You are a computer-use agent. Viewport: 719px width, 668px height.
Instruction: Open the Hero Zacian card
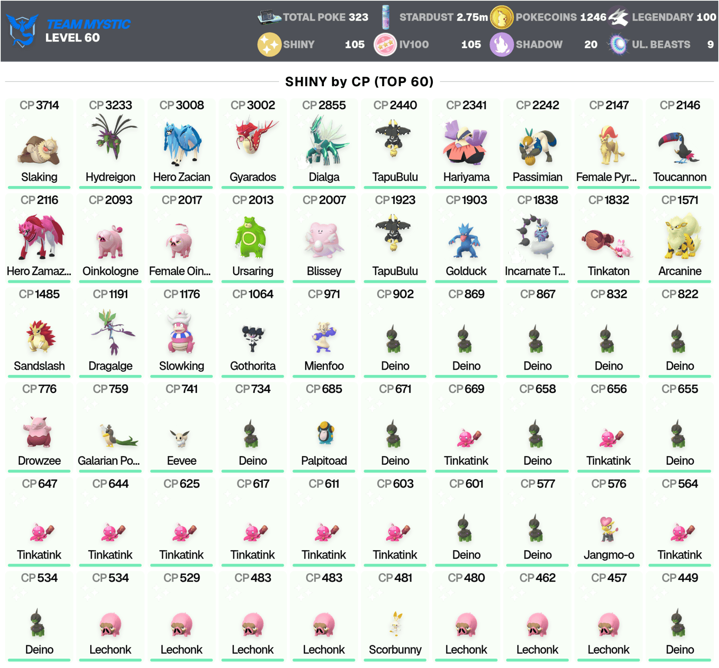182,143
